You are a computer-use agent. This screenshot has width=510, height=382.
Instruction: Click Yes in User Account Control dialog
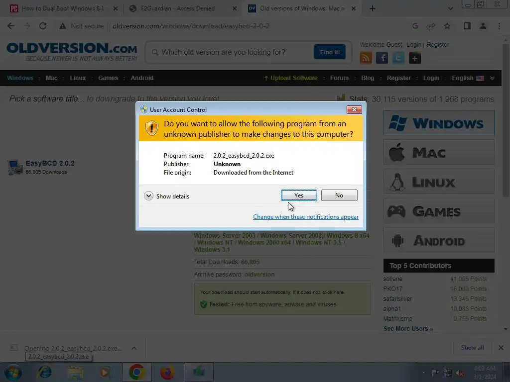299,195
